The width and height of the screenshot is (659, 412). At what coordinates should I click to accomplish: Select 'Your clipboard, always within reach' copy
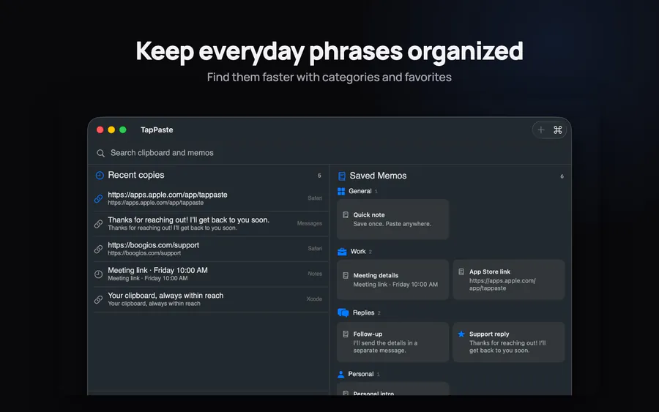[211, 299]
